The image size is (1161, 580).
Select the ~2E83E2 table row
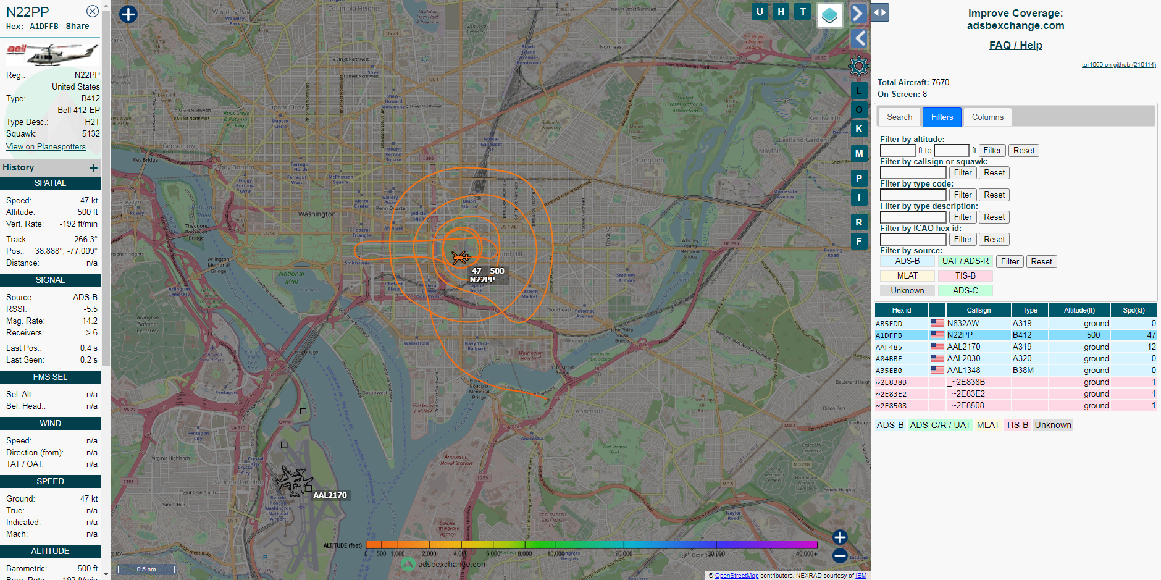1015,394
